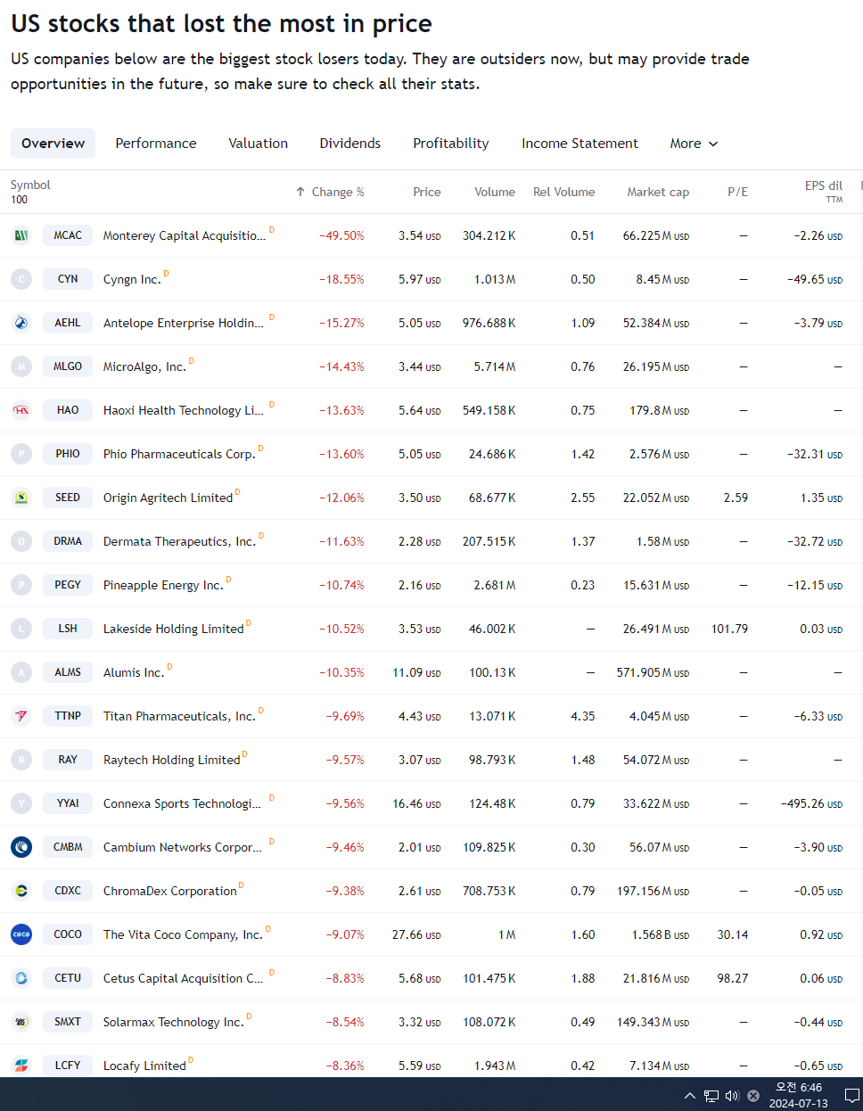Open Pineapple Energy Inc. link
The height and width of the screenshot is (1111, 863).
click(x=163, y=585)
